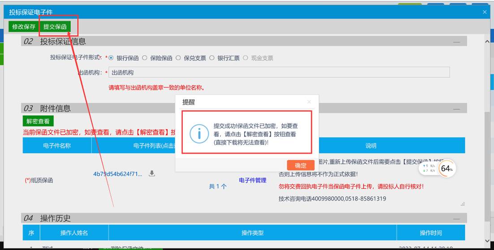This screenshot has height=250, width=494.
Task: Click the info icon in the reminder dialog
Action: click(198, 133)
